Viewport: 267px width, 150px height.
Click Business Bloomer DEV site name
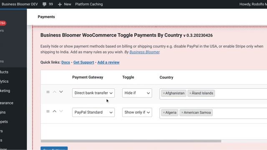[20, 4]
